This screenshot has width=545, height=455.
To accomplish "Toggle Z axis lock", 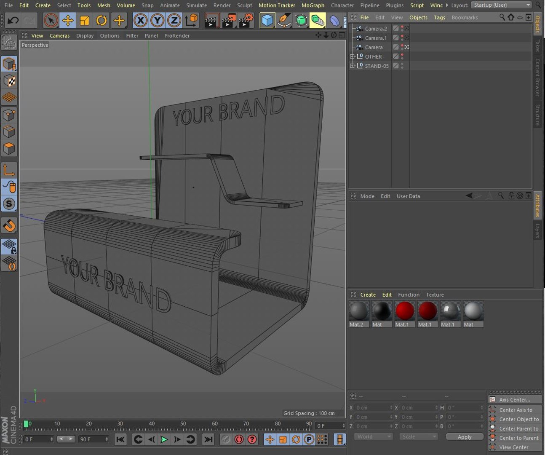I will pyautogui.click(x=174, y=20).
